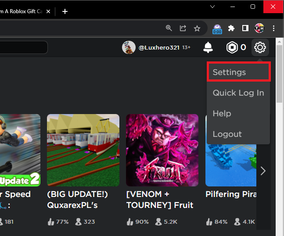
Task: Open the @Luxhero321 profile link
Action: 159,47
